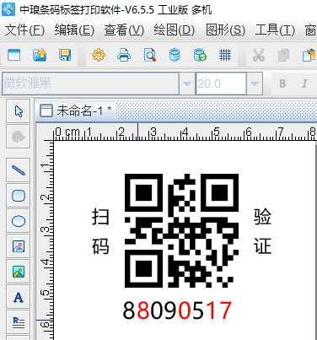Screen dimensions: 317x340
Task: Click the greyed-out curved-arrow tool
Action: [x=19, y=137]
